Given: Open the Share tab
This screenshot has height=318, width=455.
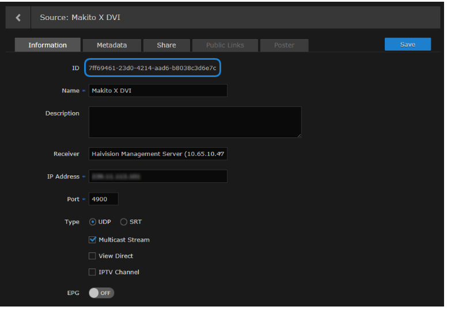Looking at the screenshot, I should 166,45.
